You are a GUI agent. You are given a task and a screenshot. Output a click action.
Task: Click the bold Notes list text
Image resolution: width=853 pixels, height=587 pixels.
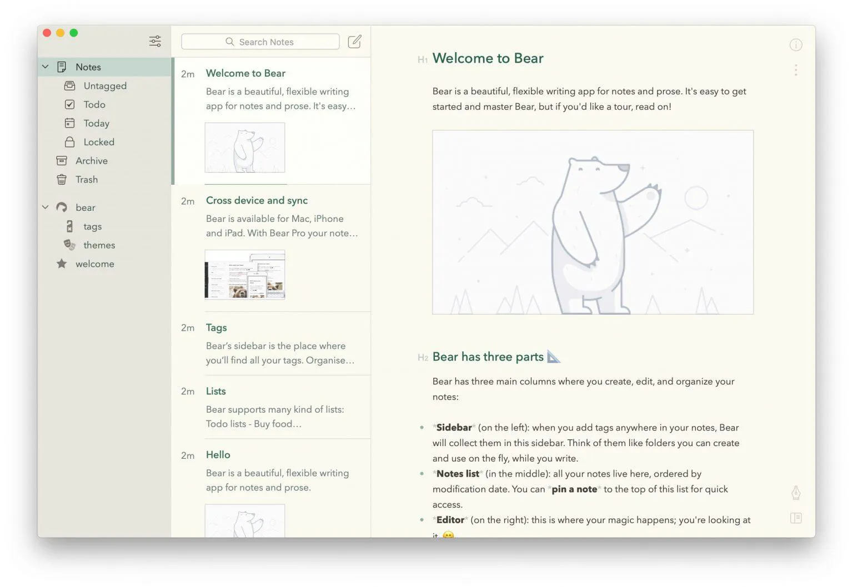tap(458, 474)
